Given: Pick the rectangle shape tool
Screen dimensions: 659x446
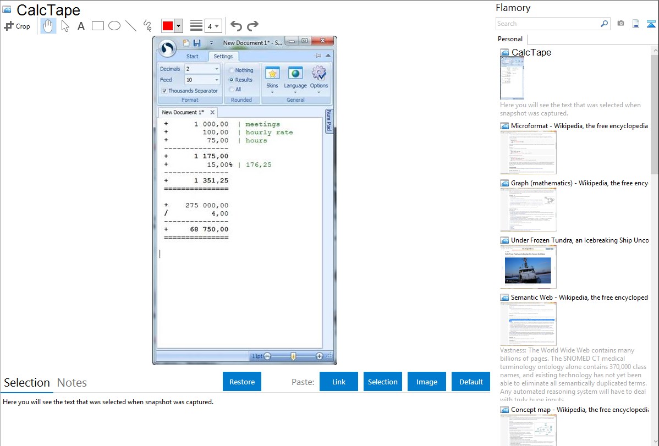Looking at the screenshot, I should [x=98, y=26].
